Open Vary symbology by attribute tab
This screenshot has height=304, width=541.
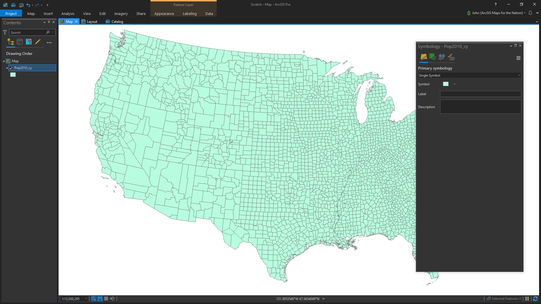[x=433, y=57]
